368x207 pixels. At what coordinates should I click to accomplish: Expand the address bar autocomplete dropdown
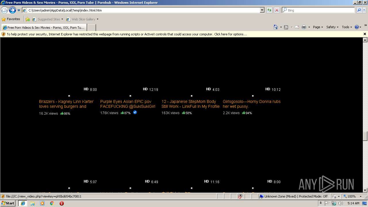pyautogui.click(x=262, y=10)
